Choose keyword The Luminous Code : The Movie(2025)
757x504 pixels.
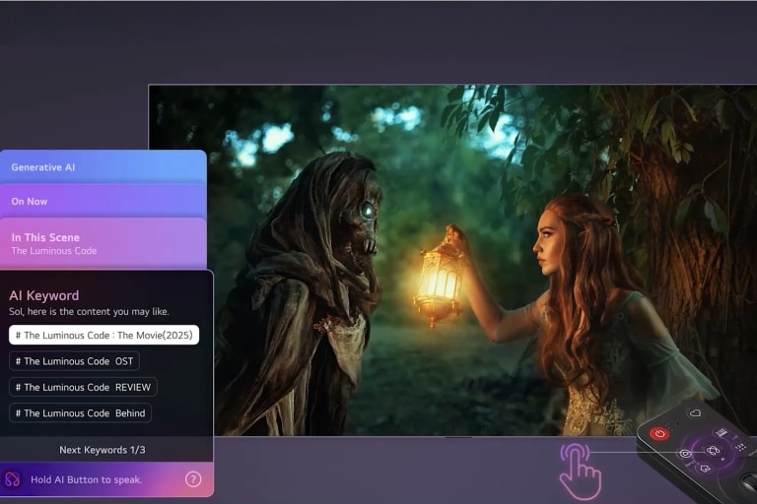tap(103, 335)
